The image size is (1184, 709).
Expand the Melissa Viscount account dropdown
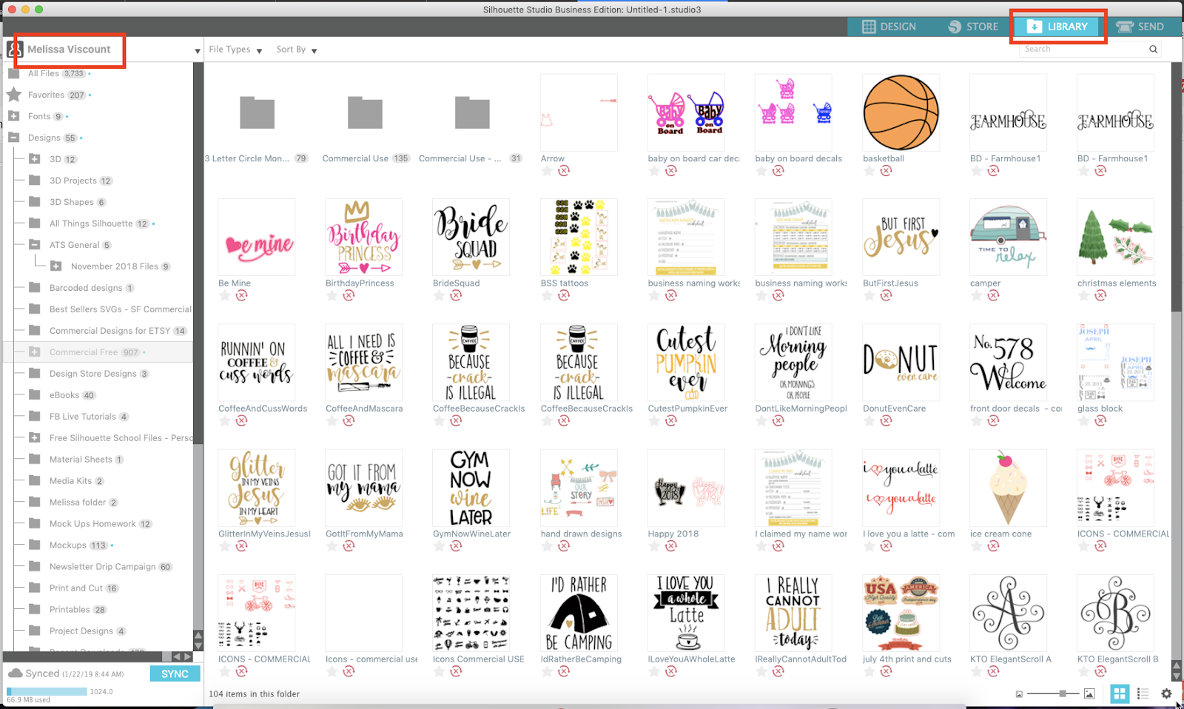coord(197,50)
